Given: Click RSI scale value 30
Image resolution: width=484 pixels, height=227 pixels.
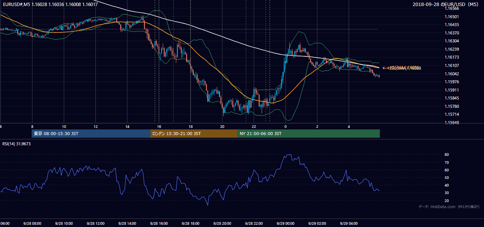Looking at the screenshot, I should pyautogui.click(x=447, y=193).
